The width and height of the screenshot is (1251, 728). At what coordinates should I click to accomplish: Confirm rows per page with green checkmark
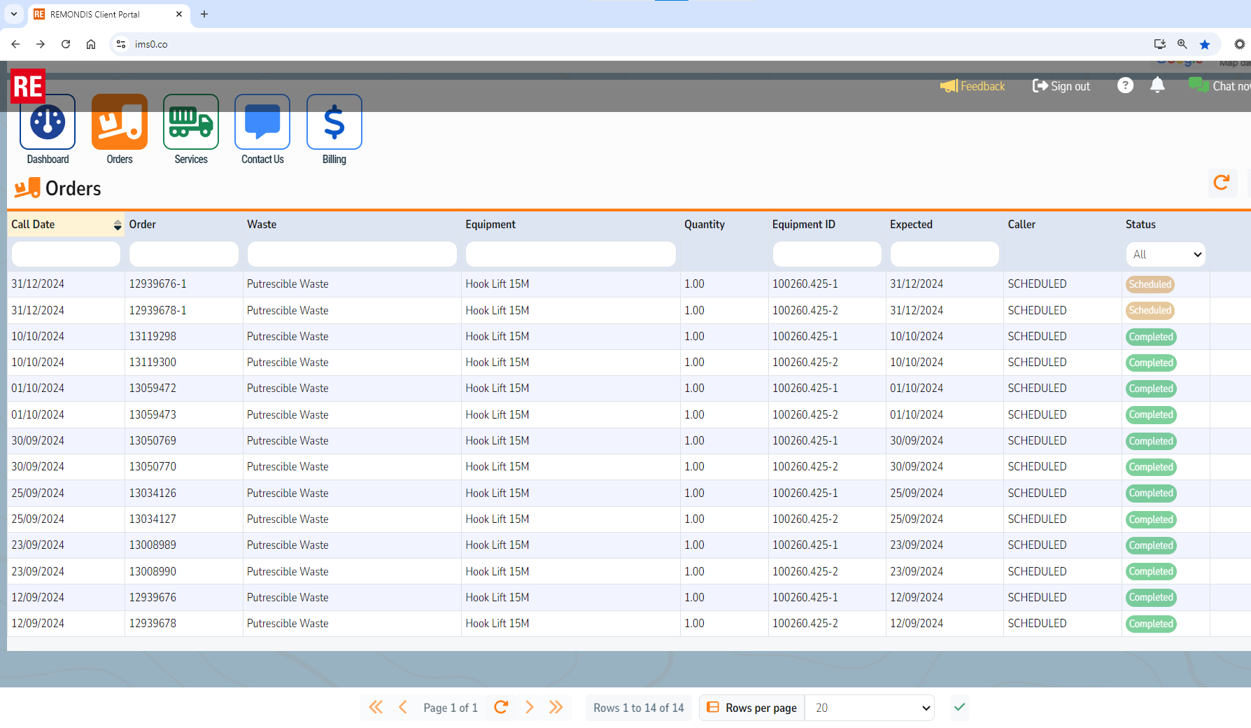click(960, 707)
